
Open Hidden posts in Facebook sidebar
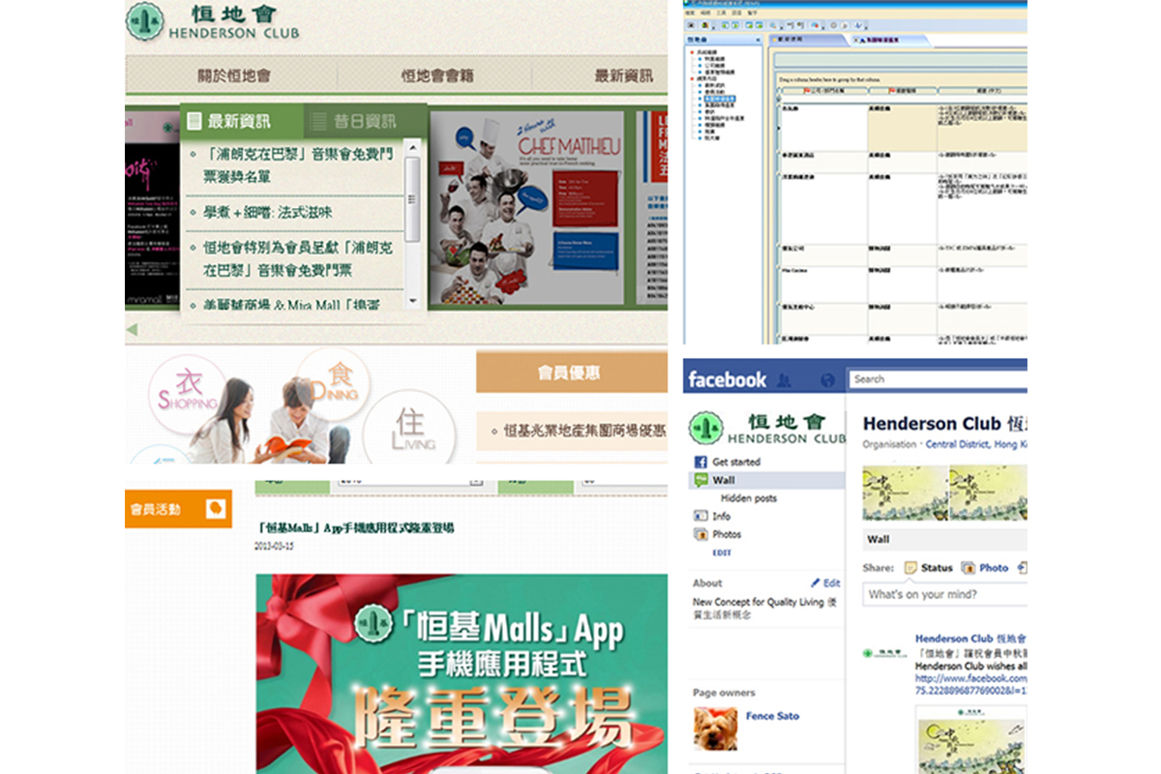tap(749, 498)
